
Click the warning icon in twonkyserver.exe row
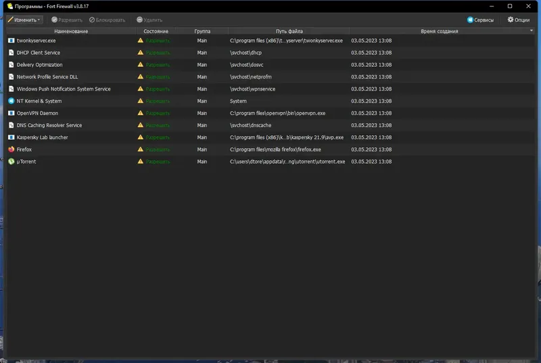pyautogui.click(x=141, y=41)
